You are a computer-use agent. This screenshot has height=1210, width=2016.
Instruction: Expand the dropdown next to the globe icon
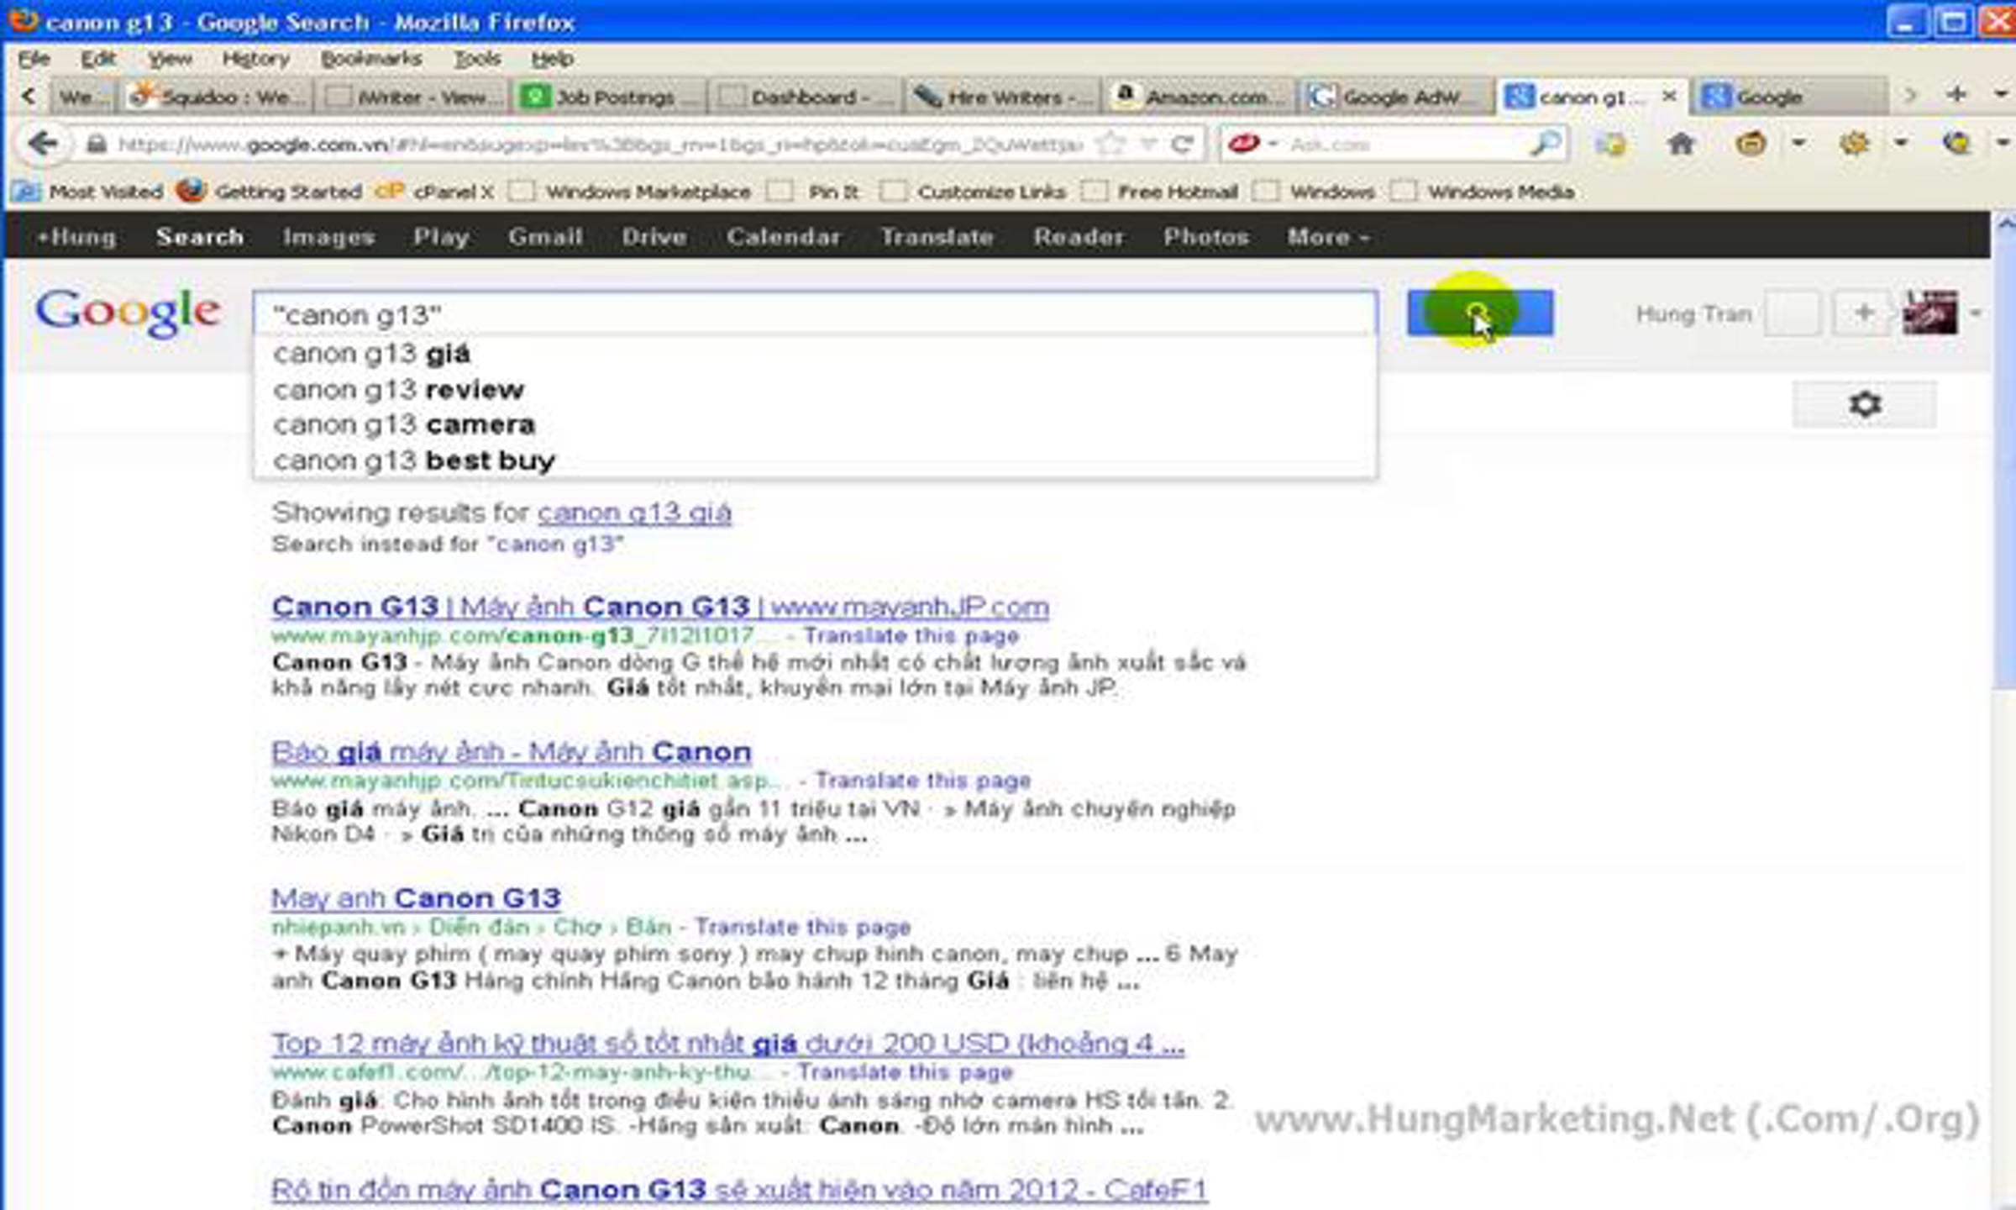(x=2003, y=143)
